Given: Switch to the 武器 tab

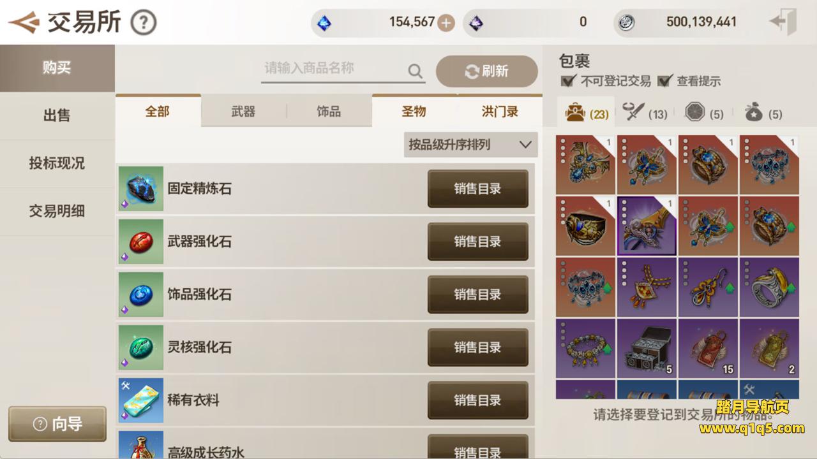Looking at the screenshot, I should 243,112.
